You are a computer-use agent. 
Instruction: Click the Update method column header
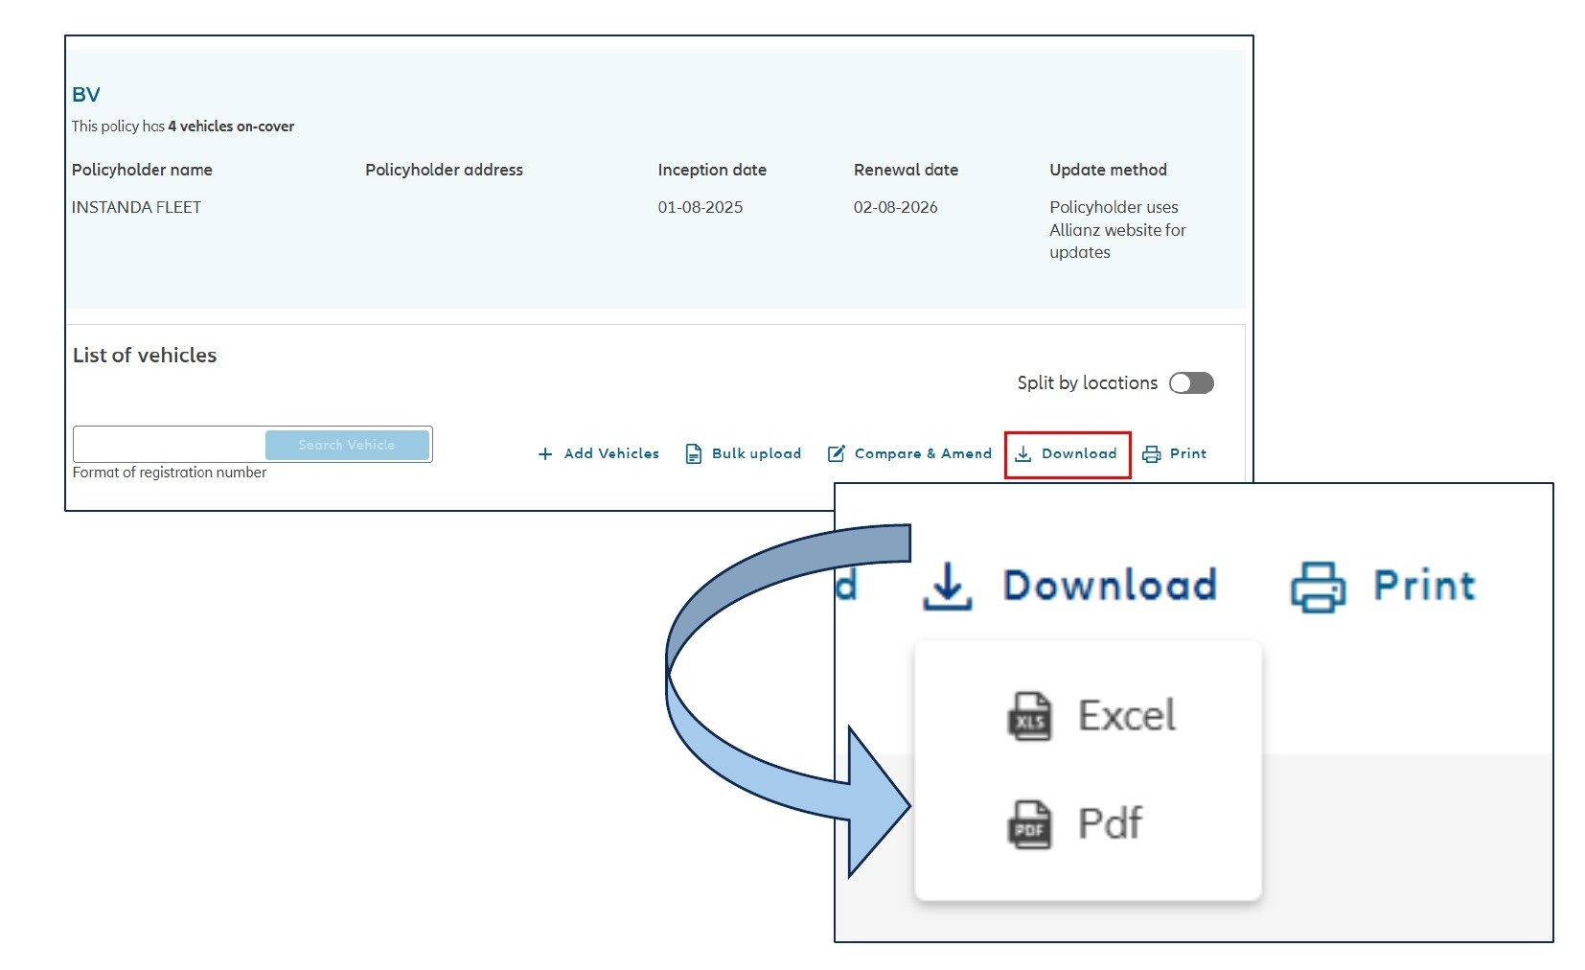[x=1108, y=170]
